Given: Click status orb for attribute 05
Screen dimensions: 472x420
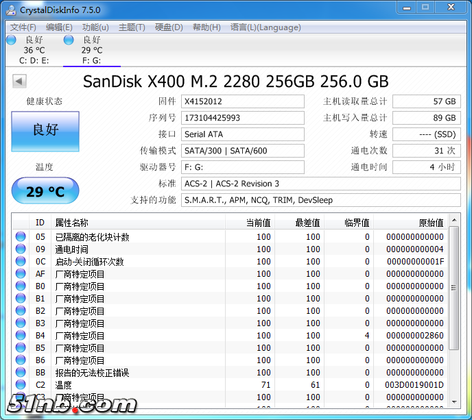Looking at the screenshot, I should pyautogui.click(x=21, y=236).
